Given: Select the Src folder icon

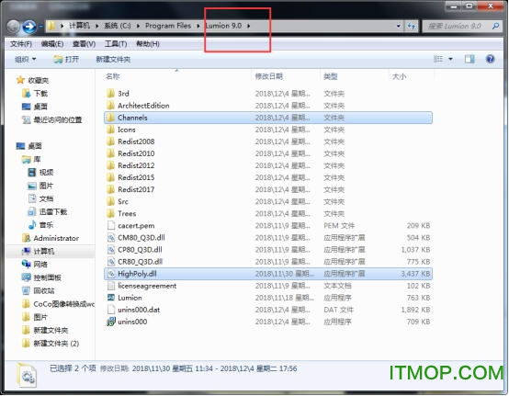Looking at the screenshot, I should tap(110, 201).
